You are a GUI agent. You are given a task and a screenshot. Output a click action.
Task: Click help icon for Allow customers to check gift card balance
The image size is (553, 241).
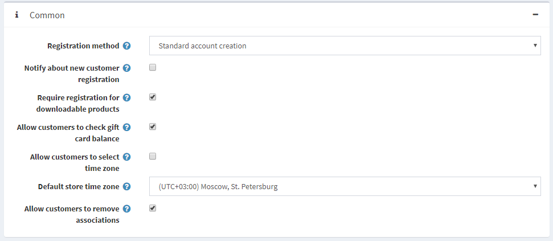[126, 127]
